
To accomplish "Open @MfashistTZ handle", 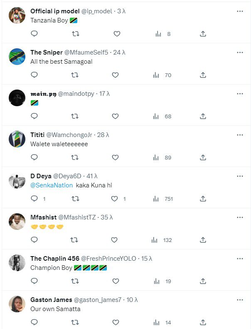I will 77,217.
